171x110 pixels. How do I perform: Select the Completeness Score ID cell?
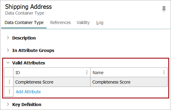pos(52,82)
